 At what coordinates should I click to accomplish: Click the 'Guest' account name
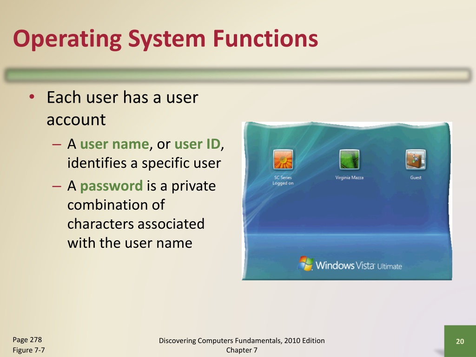tap(416, 178)
